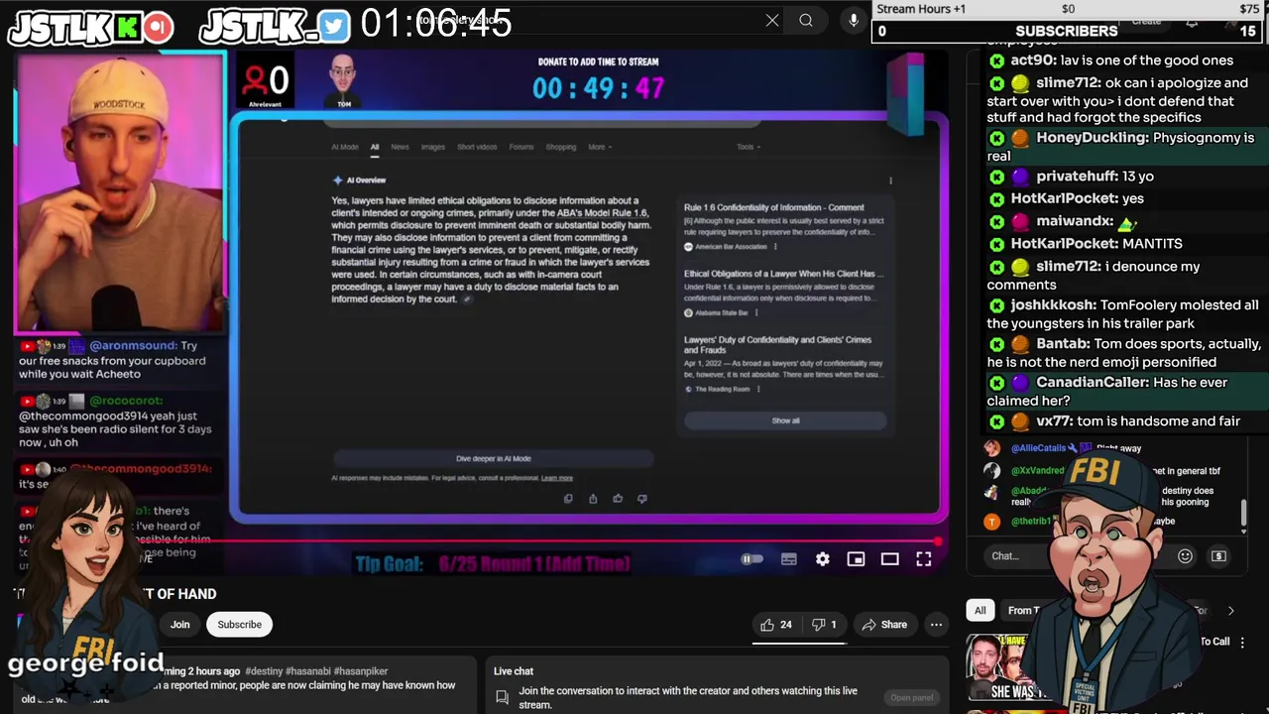Show next recommendation filter chips
Screen dimensions: 1269x714
[1230, 611]
